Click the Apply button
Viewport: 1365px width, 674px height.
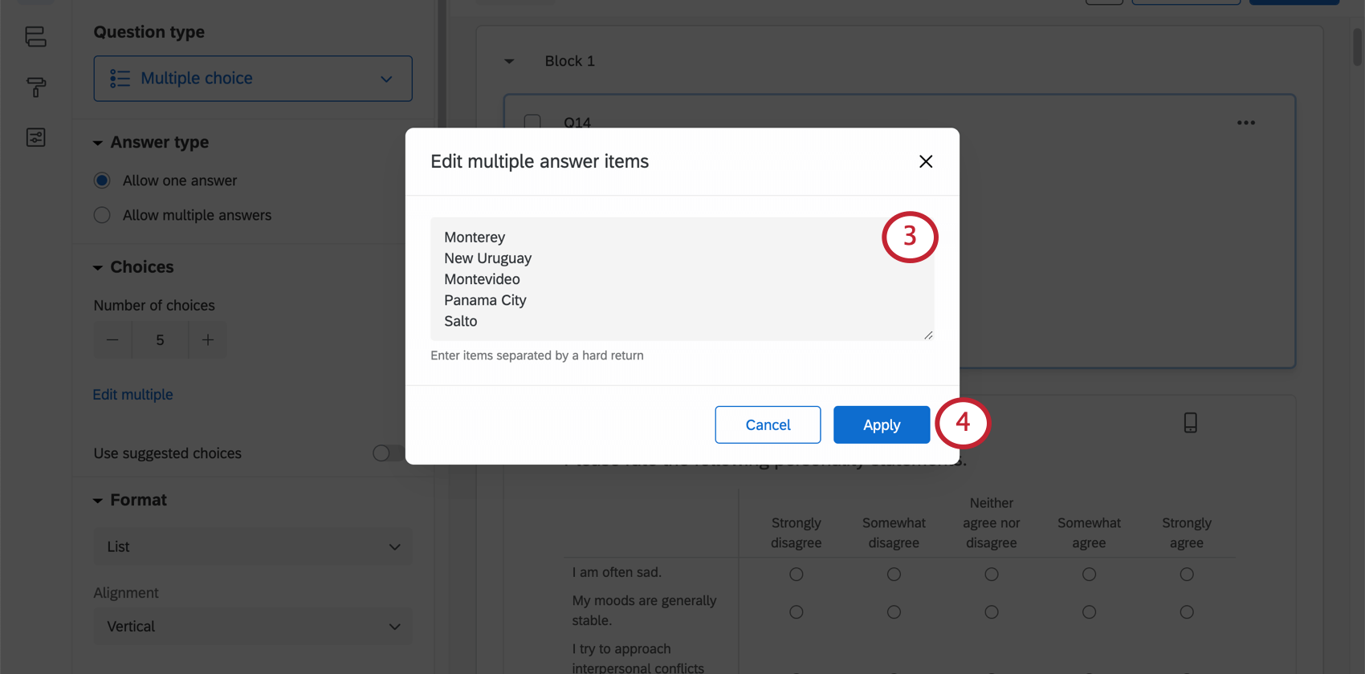(x=881, y=424)
